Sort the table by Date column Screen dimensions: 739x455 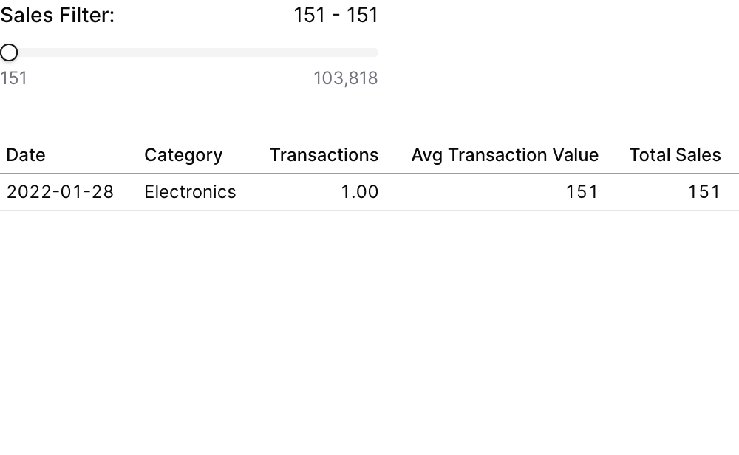click(26, 155)
